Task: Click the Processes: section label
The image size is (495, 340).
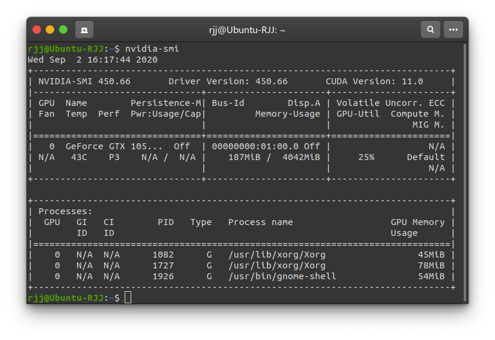Action: [66, 212]
